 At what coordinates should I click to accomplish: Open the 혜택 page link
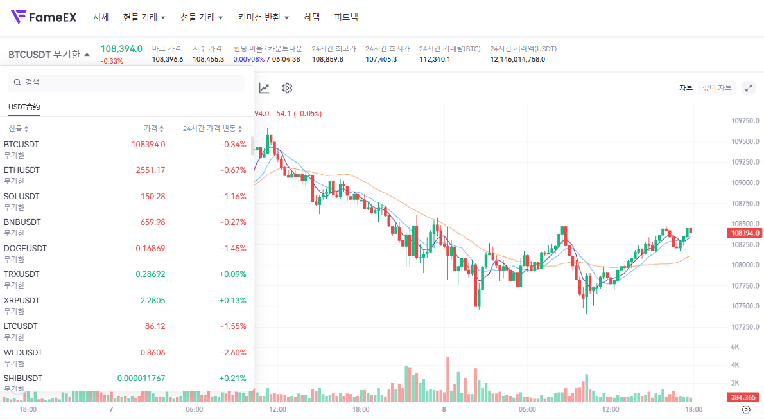tap(312, 17)
